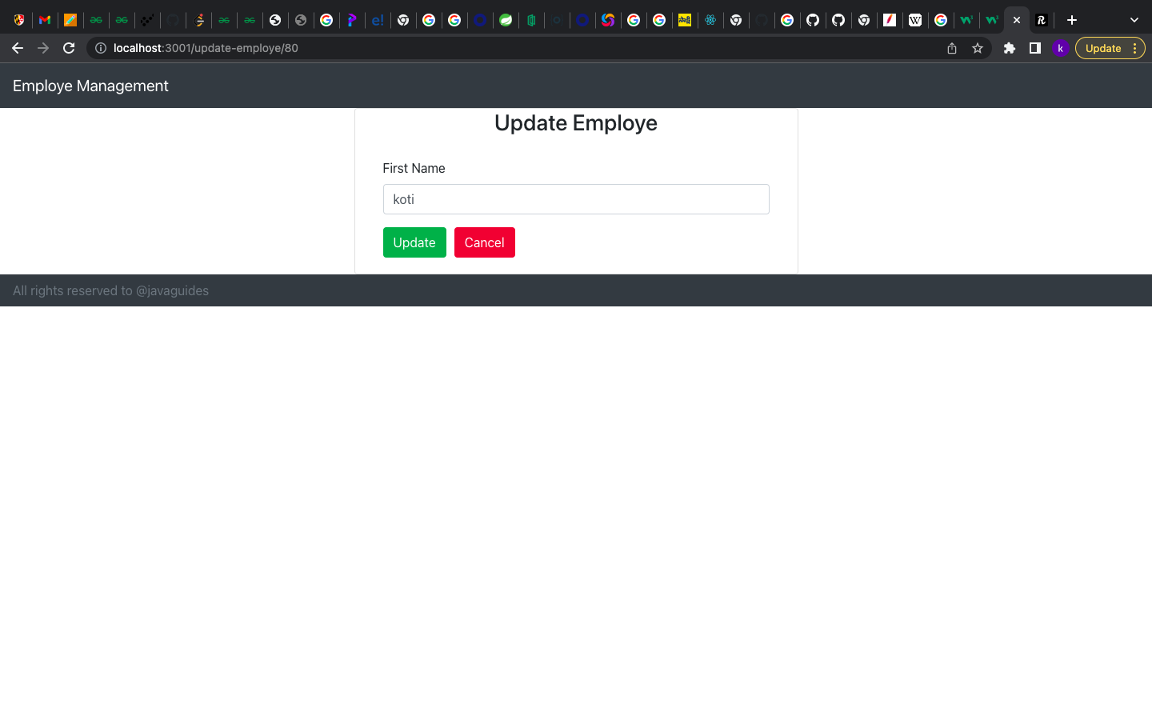Click the profile avatar labeled k
The width and height of the screenshot is (1152, 720).
pyautogui.click(x=1061, y=48)
